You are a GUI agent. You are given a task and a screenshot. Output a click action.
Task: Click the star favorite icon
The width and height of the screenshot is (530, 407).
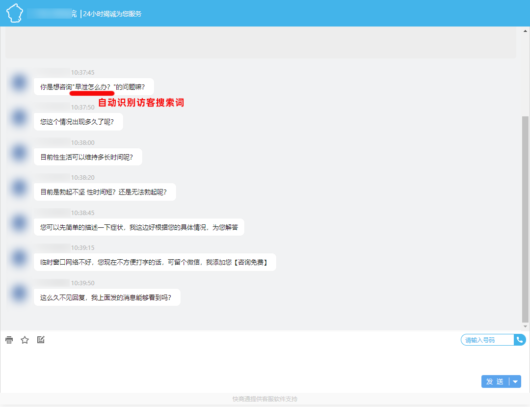tap(25, 340)
